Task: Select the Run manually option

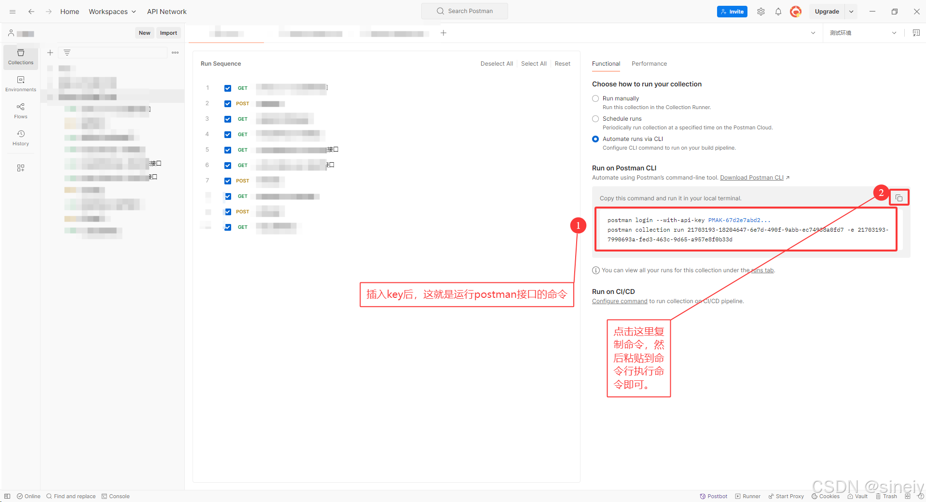Action: point(595,98)
